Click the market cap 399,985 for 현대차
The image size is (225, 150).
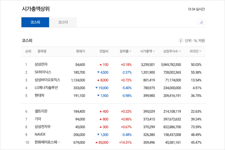pos(149,96)
